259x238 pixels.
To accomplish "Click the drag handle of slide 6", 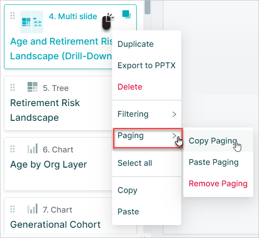I will 12,149.
